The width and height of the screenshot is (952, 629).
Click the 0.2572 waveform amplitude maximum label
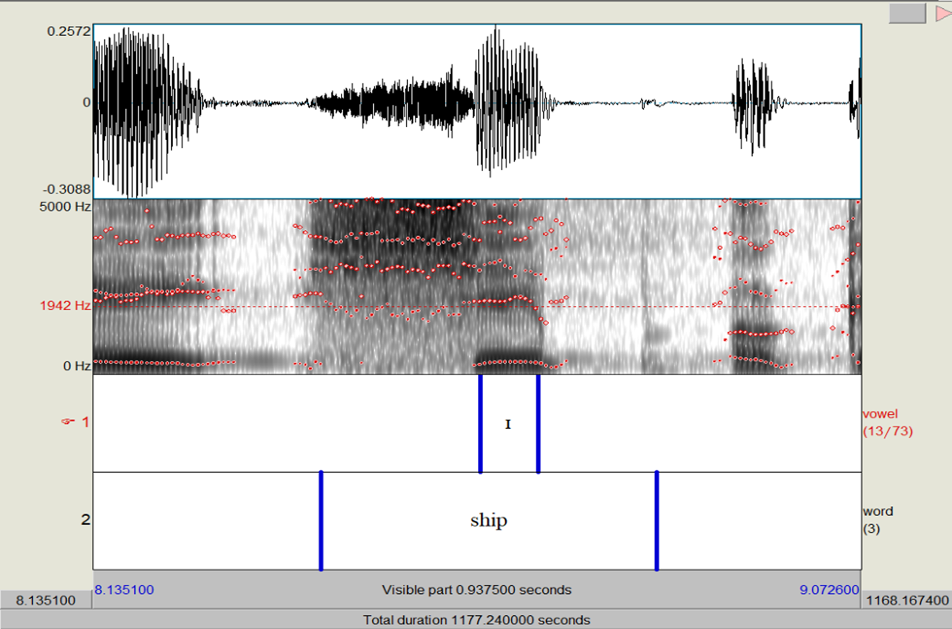[69, 32]
